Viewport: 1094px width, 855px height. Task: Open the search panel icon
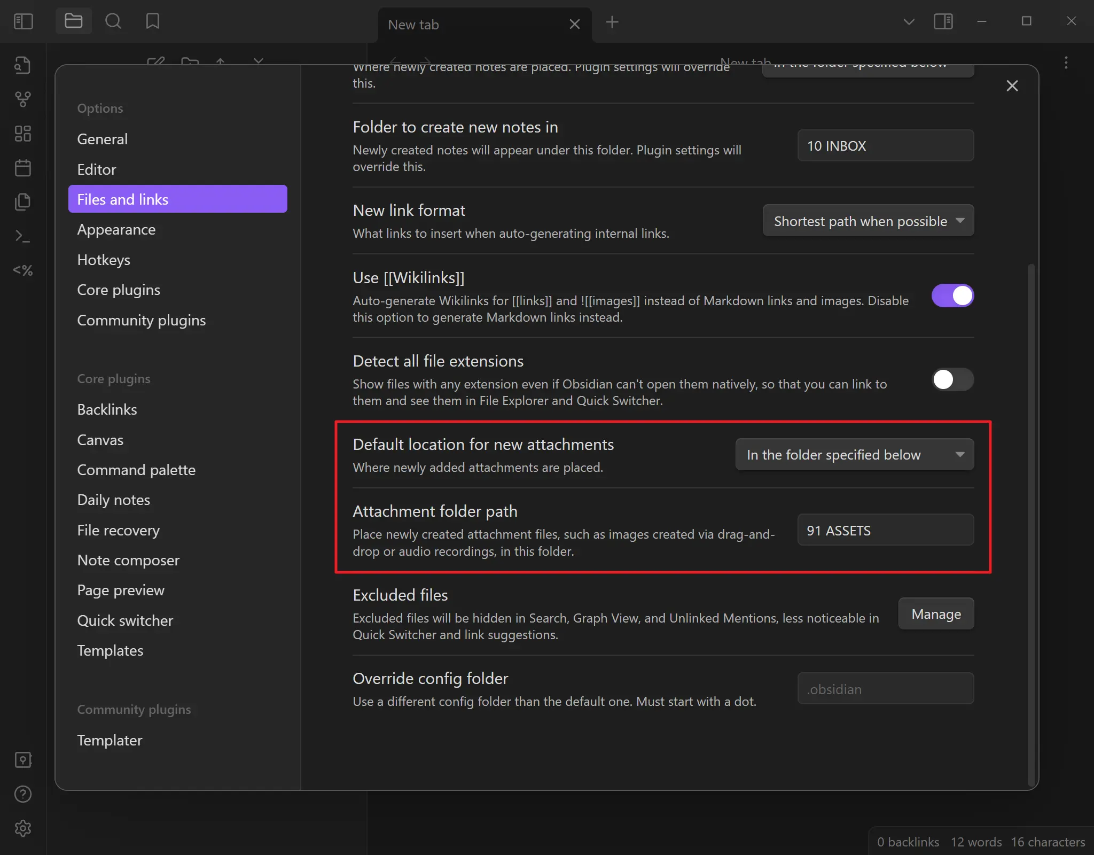(113, 21)
